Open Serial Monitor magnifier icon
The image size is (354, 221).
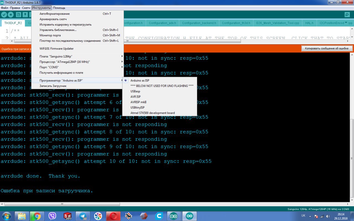pos(347,15)
